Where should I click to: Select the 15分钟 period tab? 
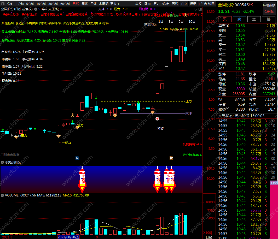click(41, 4)
